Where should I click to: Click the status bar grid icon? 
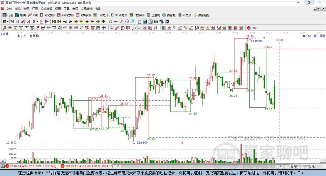point(3,166)
